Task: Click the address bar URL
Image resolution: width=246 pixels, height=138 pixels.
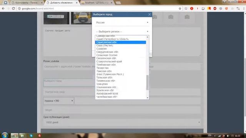Action: (x=38, y=8)
